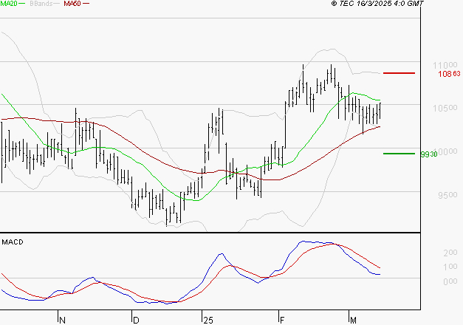The image size is (463, 325).
Task: Click the MA20 legend label
Action: (x=9, y=4)
